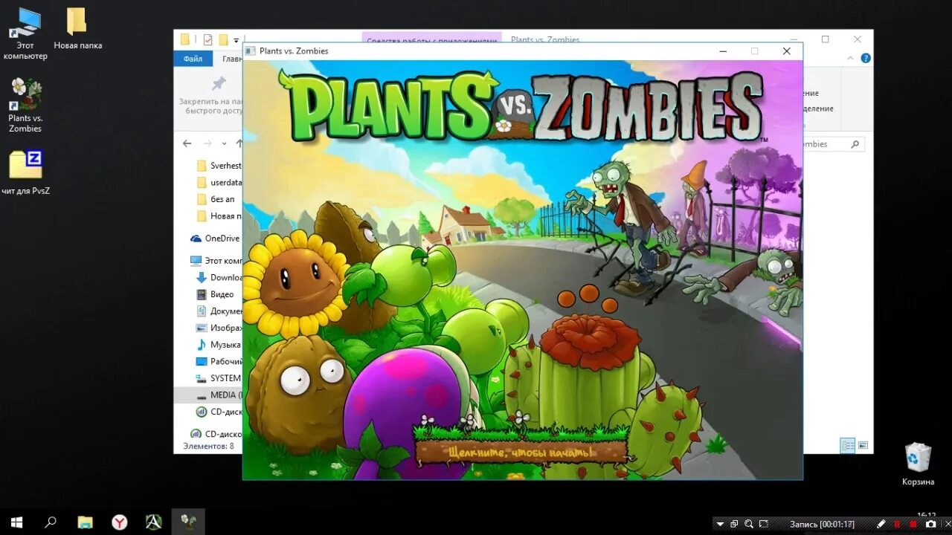Open "Видео" in the Explorer sidebar
952x535 pixels.
(x=216, y=294)
